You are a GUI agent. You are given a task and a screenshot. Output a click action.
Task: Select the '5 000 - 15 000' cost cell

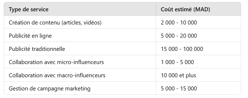[x=198, y=88]
